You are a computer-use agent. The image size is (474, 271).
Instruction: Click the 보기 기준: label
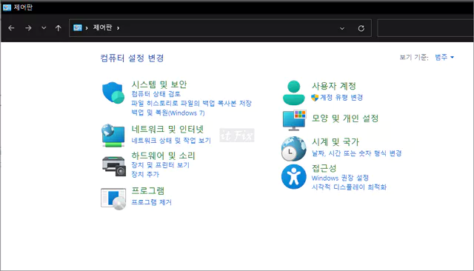414,57
